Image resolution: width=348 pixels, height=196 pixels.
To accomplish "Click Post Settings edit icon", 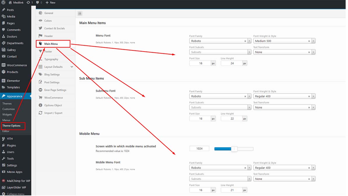I will 41,82.
